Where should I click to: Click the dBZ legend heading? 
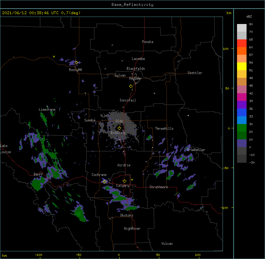click(x=249, y=17)
